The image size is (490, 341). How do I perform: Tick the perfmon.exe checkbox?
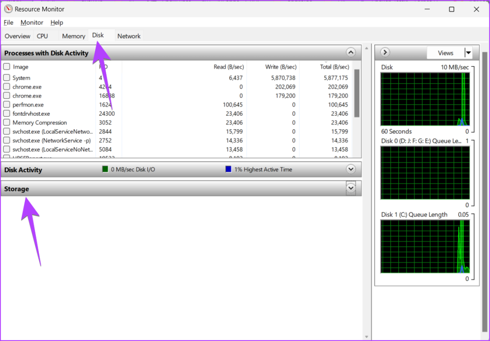7,104
